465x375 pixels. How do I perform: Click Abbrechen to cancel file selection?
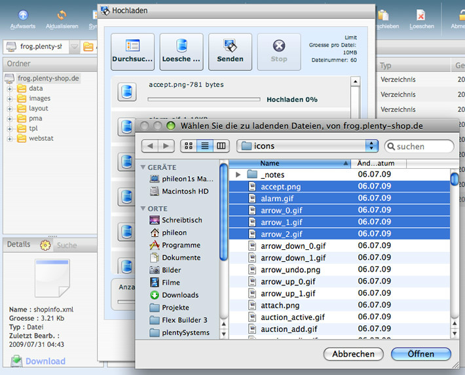(x=353, y=354)
